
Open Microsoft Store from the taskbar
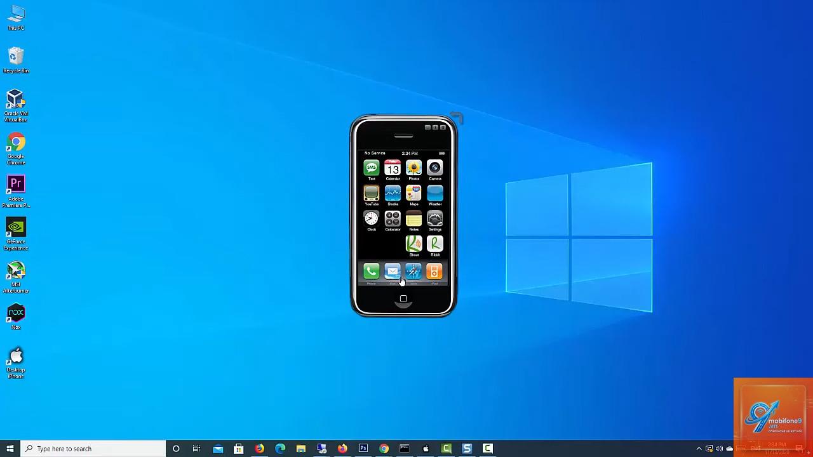239,449
